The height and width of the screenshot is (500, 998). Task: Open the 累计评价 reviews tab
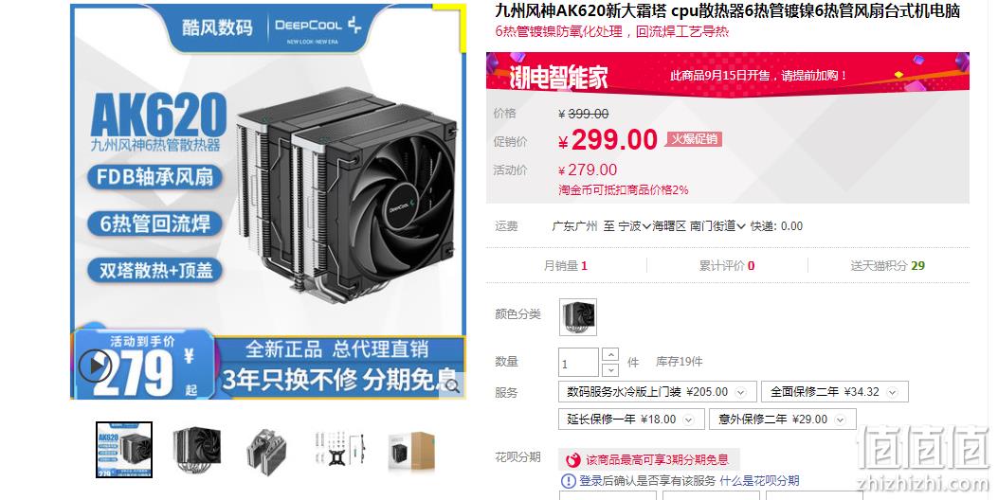(x=727, y=266)
